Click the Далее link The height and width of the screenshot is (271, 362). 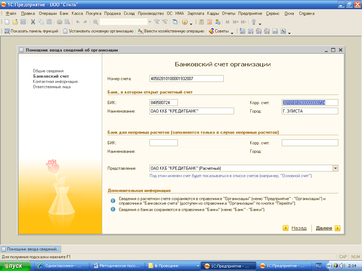pos(324,228)
